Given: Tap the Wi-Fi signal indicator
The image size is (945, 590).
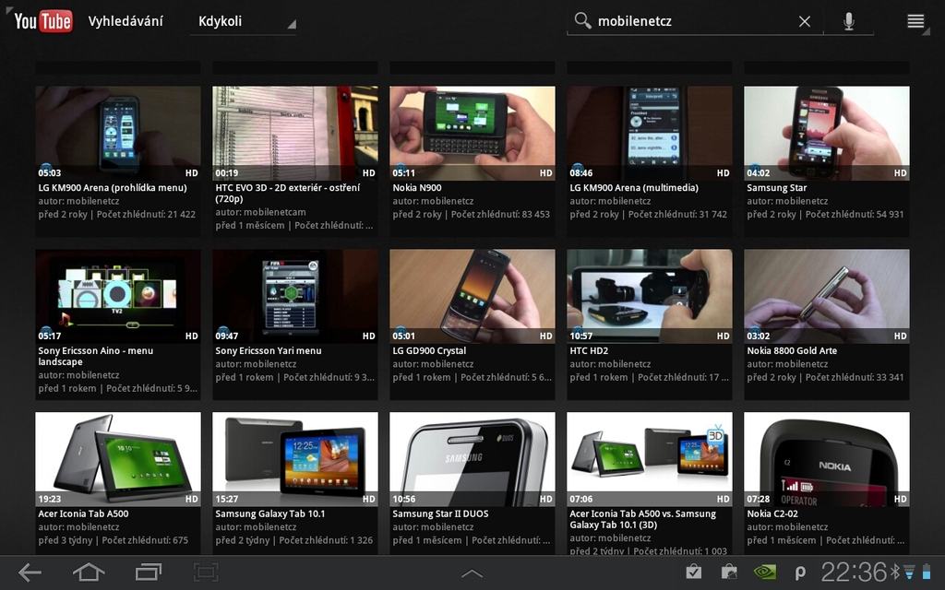Looking at the screenshot, I should pos(911,572).
